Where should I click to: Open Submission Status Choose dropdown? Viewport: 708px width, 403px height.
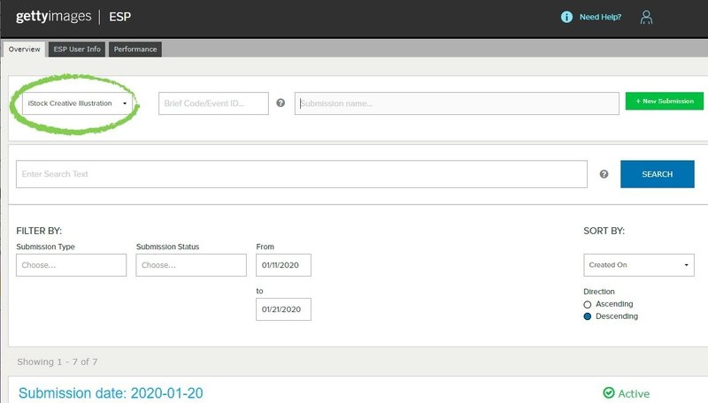pyautogui.click(x=191, y=265)
